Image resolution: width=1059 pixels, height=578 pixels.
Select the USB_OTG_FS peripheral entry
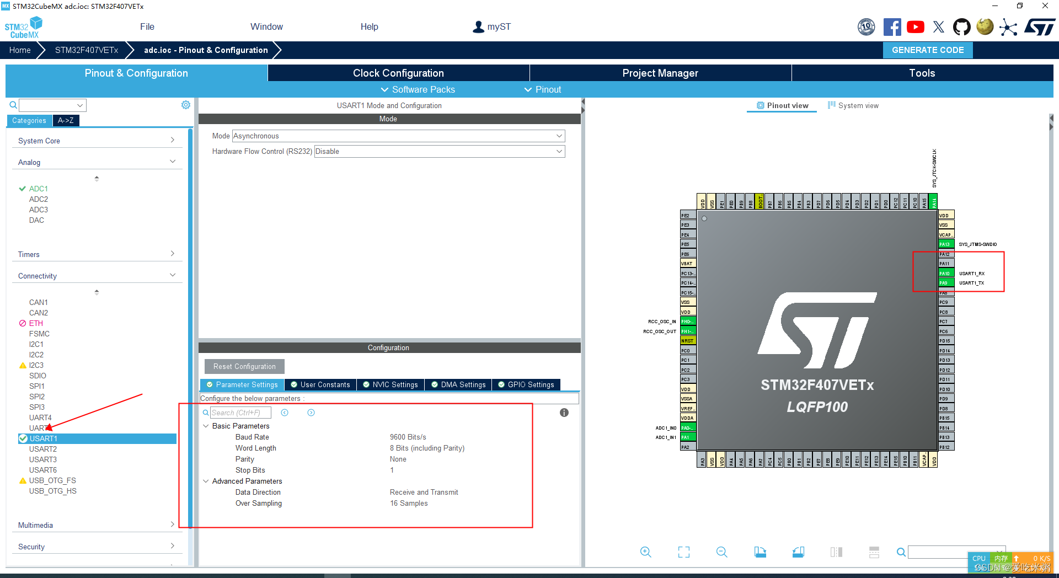click(52, 480)
